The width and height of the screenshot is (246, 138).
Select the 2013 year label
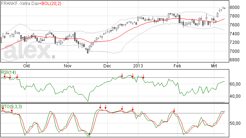(x=138, y=66)
